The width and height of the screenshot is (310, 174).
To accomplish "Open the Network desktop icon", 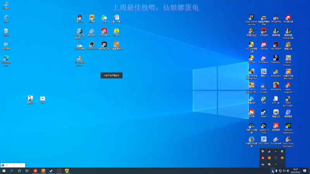I will pyautogui.click(x=6, y=19).
